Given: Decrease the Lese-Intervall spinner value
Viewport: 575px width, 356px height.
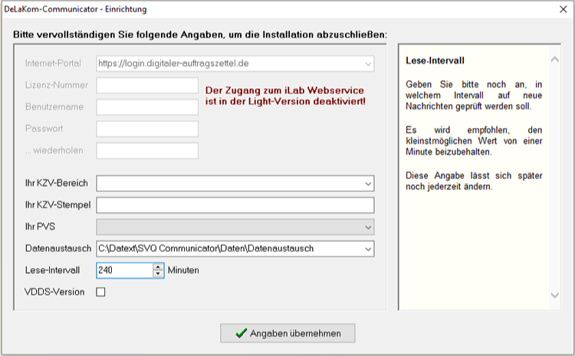Looking at the screenshot, I should [159, 273].
